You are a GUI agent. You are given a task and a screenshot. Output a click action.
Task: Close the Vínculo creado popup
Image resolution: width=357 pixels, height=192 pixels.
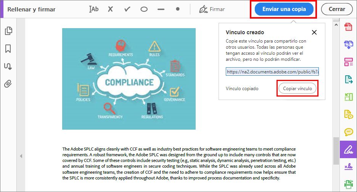coord(314,32)
